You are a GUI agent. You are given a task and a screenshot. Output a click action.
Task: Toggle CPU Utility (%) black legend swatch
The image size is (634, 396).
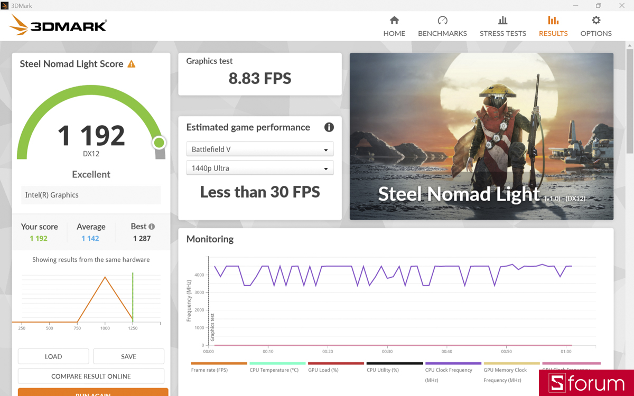(x=395, y=363)
